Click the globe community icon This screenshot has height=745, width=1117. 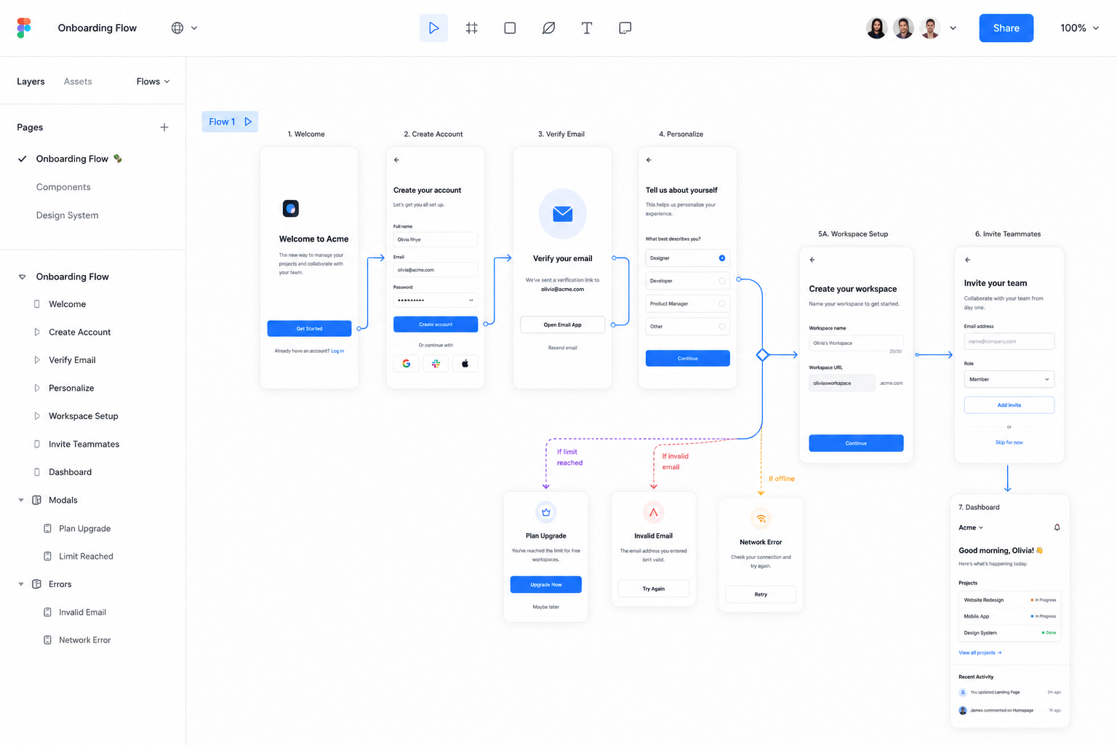pos(177,28)
